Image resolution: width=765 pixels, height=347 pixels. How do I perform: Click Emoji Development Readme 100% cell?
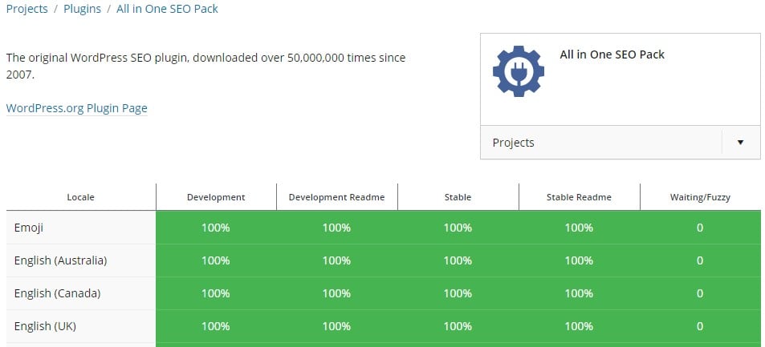pyautogui.click(x=336, y=228)
